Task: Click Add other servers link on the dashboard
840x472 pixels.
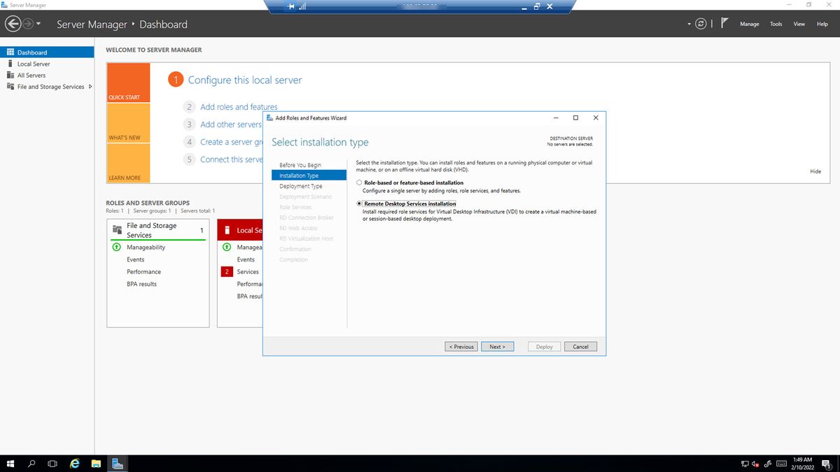Action: tap(231, 124)
